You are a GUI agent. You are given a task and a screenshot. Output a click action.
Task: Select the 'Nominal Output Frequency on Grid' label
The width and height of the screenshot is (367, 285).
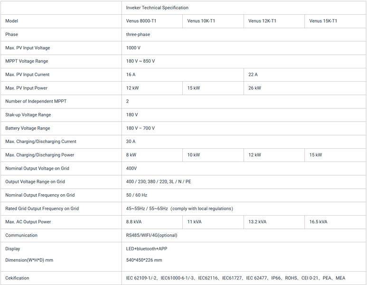40,195
